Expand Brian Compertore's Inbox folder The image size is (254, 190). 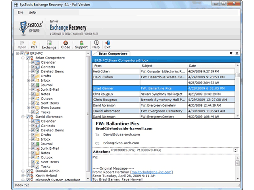click(28, 80)
